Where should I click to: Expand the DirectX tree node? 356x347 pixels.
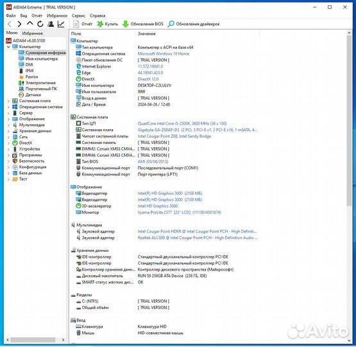(x=8, y=143)
